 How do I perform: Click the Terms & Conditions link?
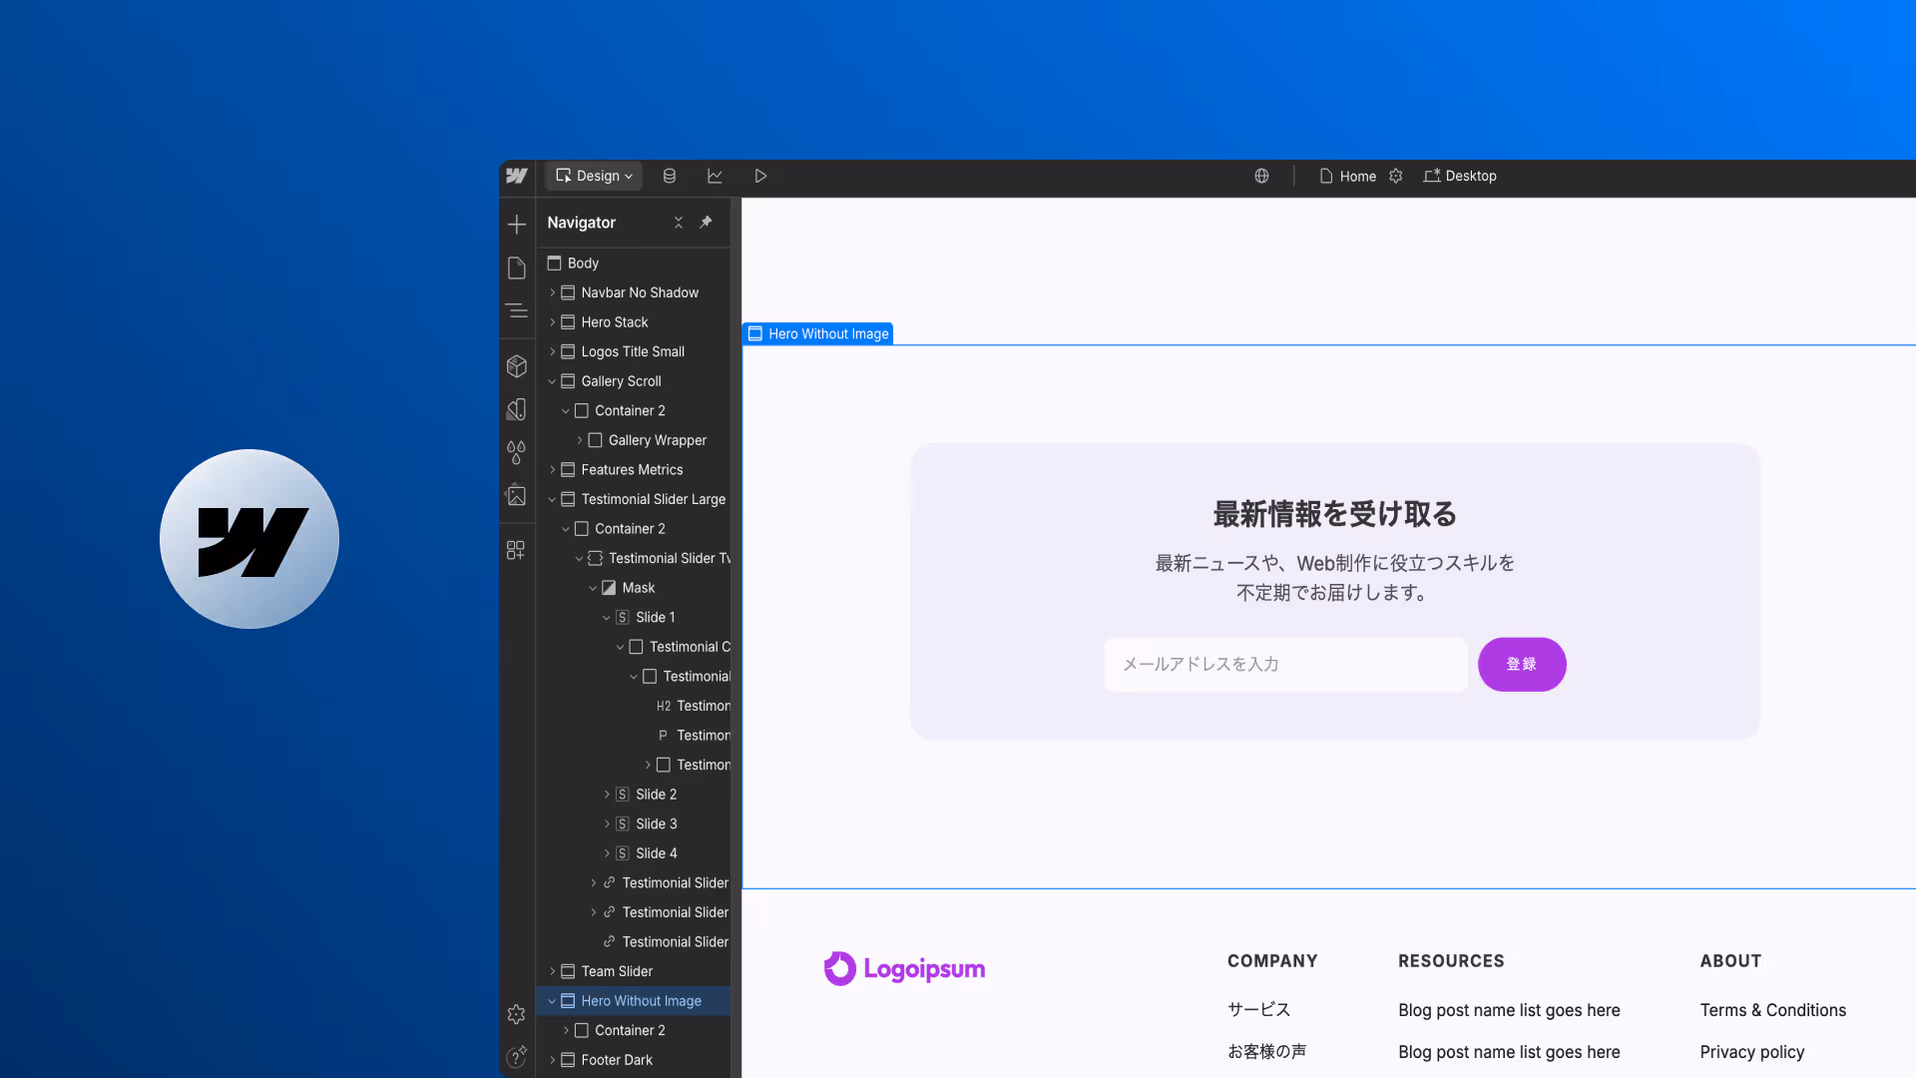tap(1772, 1010)
